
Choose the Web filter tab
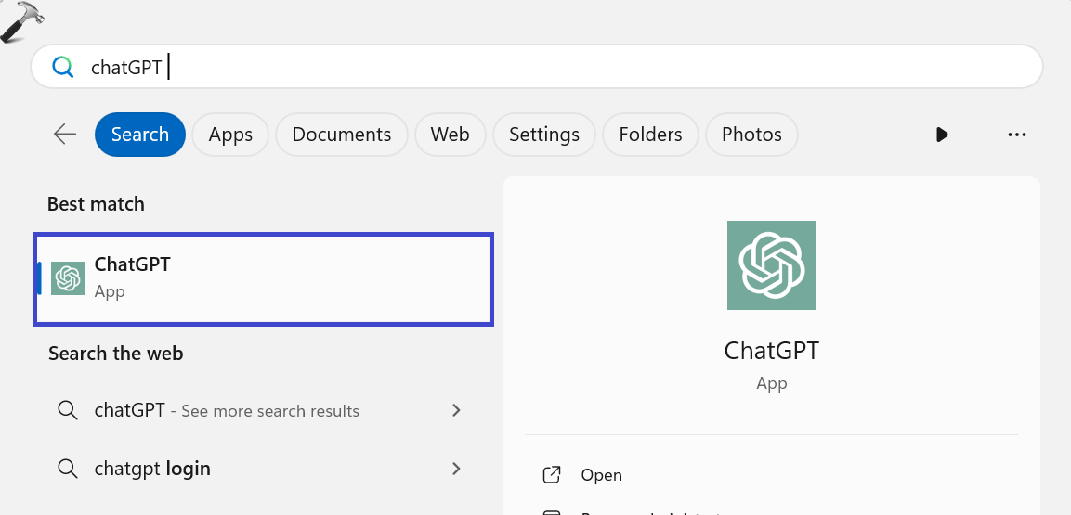(x=450, y=135)
